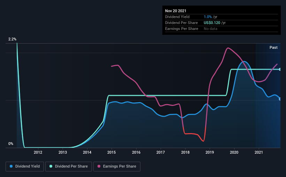Click the 2013 x-axis label

pos(63,152)
